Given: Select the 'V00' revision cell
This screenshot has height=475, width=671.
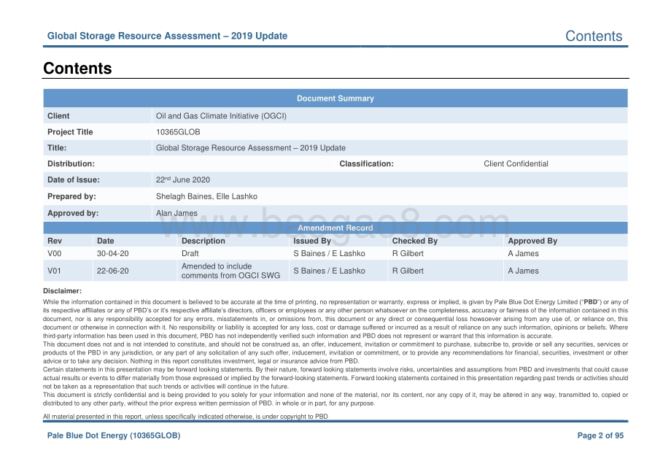Looking at the screenshot, I should (55, 253).
